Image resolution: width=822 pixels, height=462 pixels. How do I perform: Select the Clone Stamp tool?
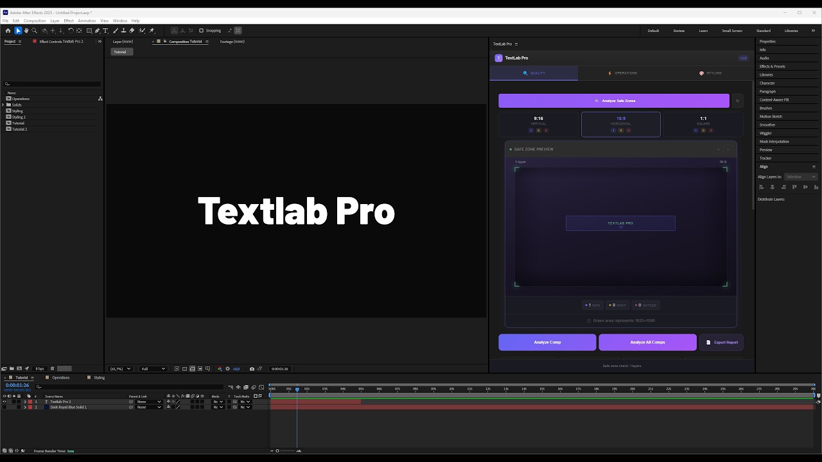coord(123,31)
